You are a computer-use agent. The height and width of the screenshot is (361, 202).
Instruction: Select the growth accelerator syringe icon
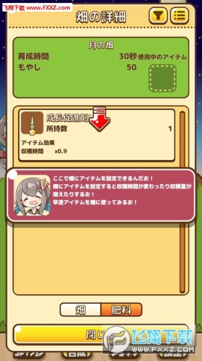pyautogui.click(x=32, y=123)
